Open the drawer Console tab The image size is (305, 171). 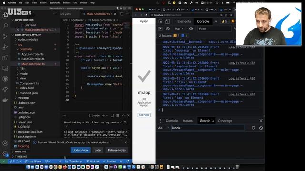(172, 121)
